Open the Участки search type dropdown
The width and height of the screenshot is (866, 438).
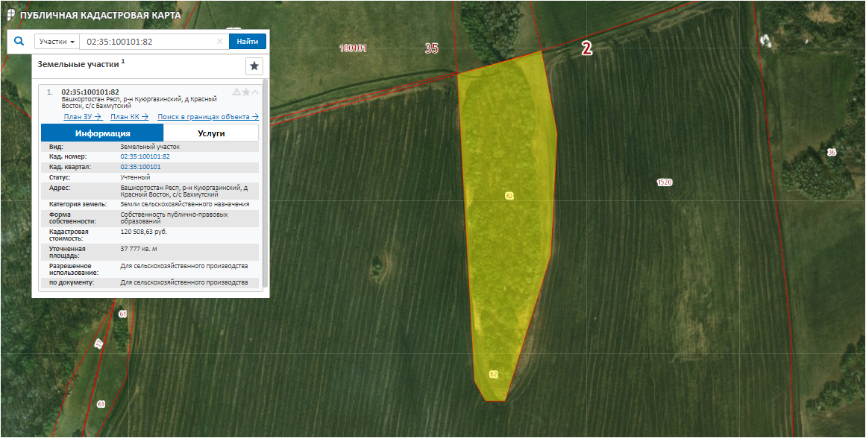pos(57,42)
